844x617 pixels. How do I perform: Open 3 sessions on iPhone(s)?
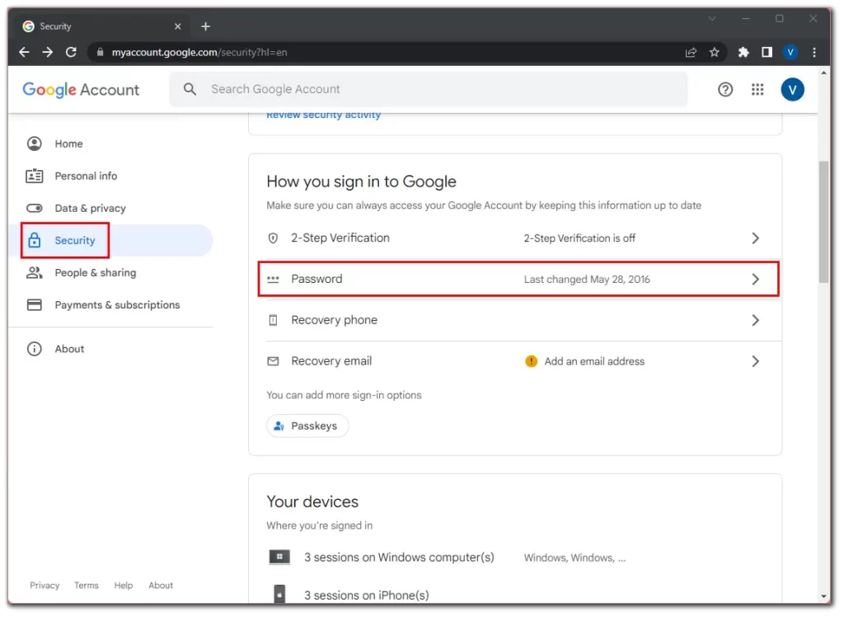366,596
